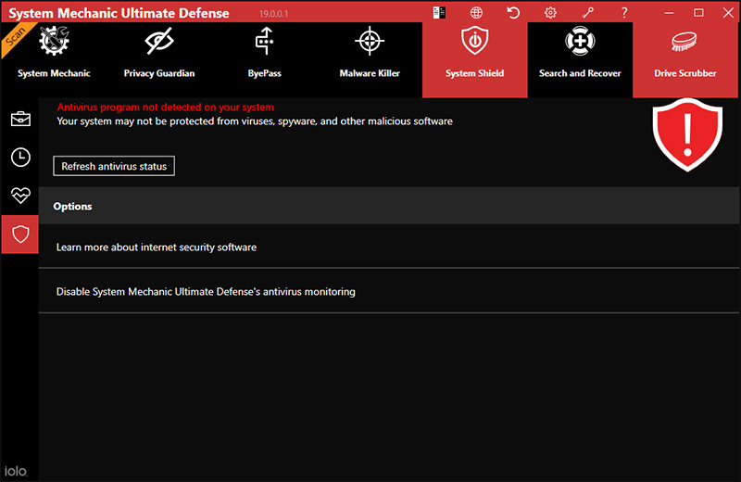Open the clock history sidebar icon
741x482 pixels.
pos(20,157)
